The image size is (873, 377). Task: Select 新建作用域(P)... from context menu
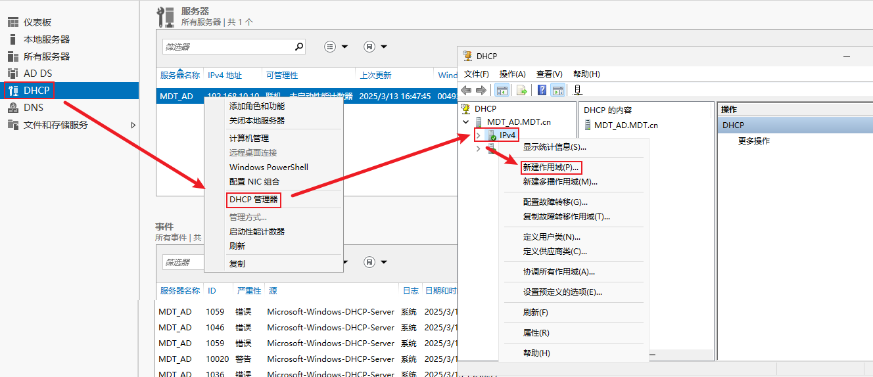point(550,167)
